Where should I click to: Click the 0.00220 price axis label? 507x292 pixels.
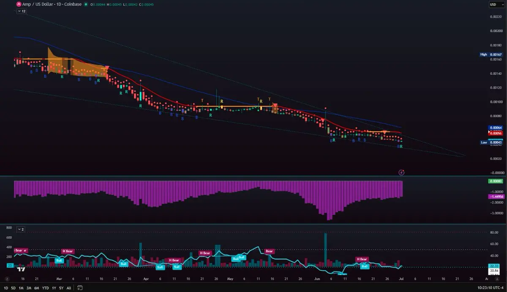point(496,17)
